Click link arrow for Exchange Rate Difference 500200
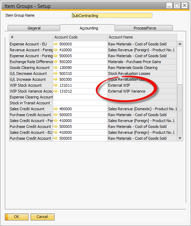191x226 pixels. click(56, 62)
